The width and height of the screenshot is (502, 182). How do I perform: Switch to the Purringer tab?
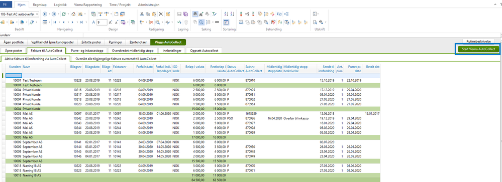click(115, 42)
